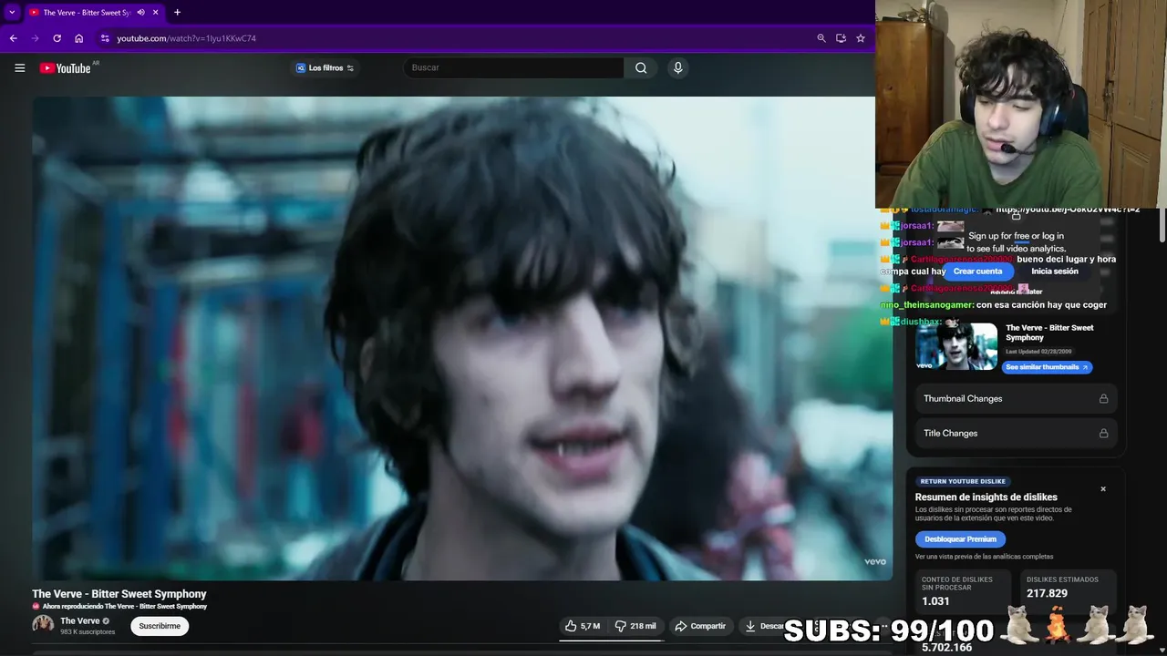Click the vevo watermark on the video

(875, 561)
